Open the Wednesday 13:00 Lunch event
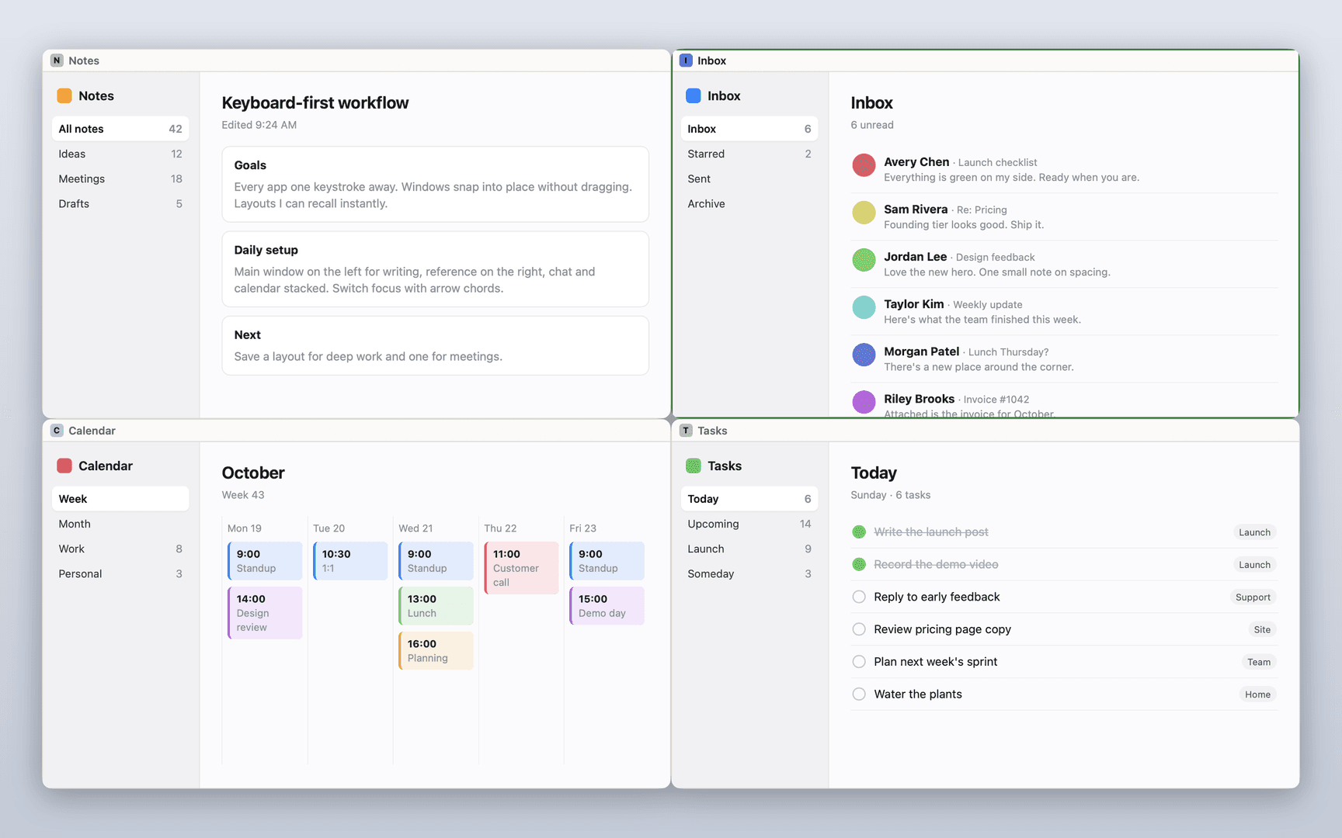Viewport: 1342px width, 838px height. click(x=436, y=605)
